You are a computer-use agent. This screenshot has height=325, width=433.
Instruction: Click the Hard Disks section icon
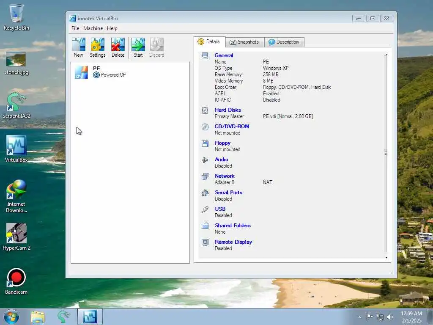205,110
